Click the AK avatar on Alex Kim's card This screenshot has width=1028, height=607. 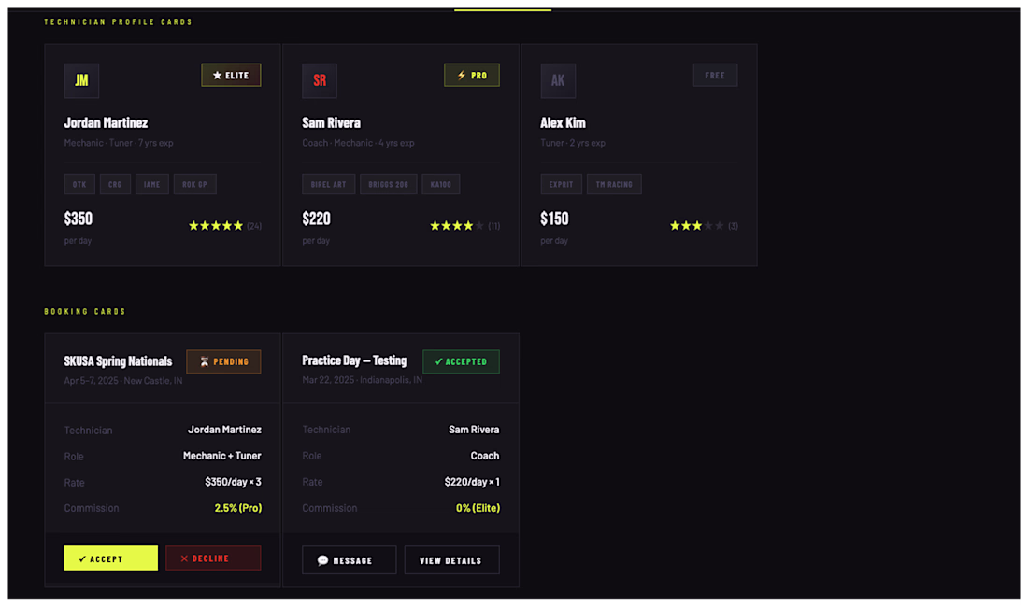coord(558,80)
